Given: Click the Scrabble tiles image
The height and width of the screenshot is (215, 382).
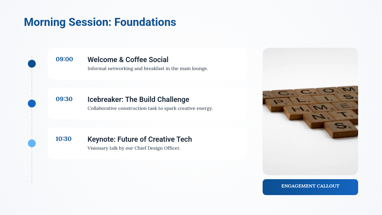Looking at the screenshot, I should (310, 111).
